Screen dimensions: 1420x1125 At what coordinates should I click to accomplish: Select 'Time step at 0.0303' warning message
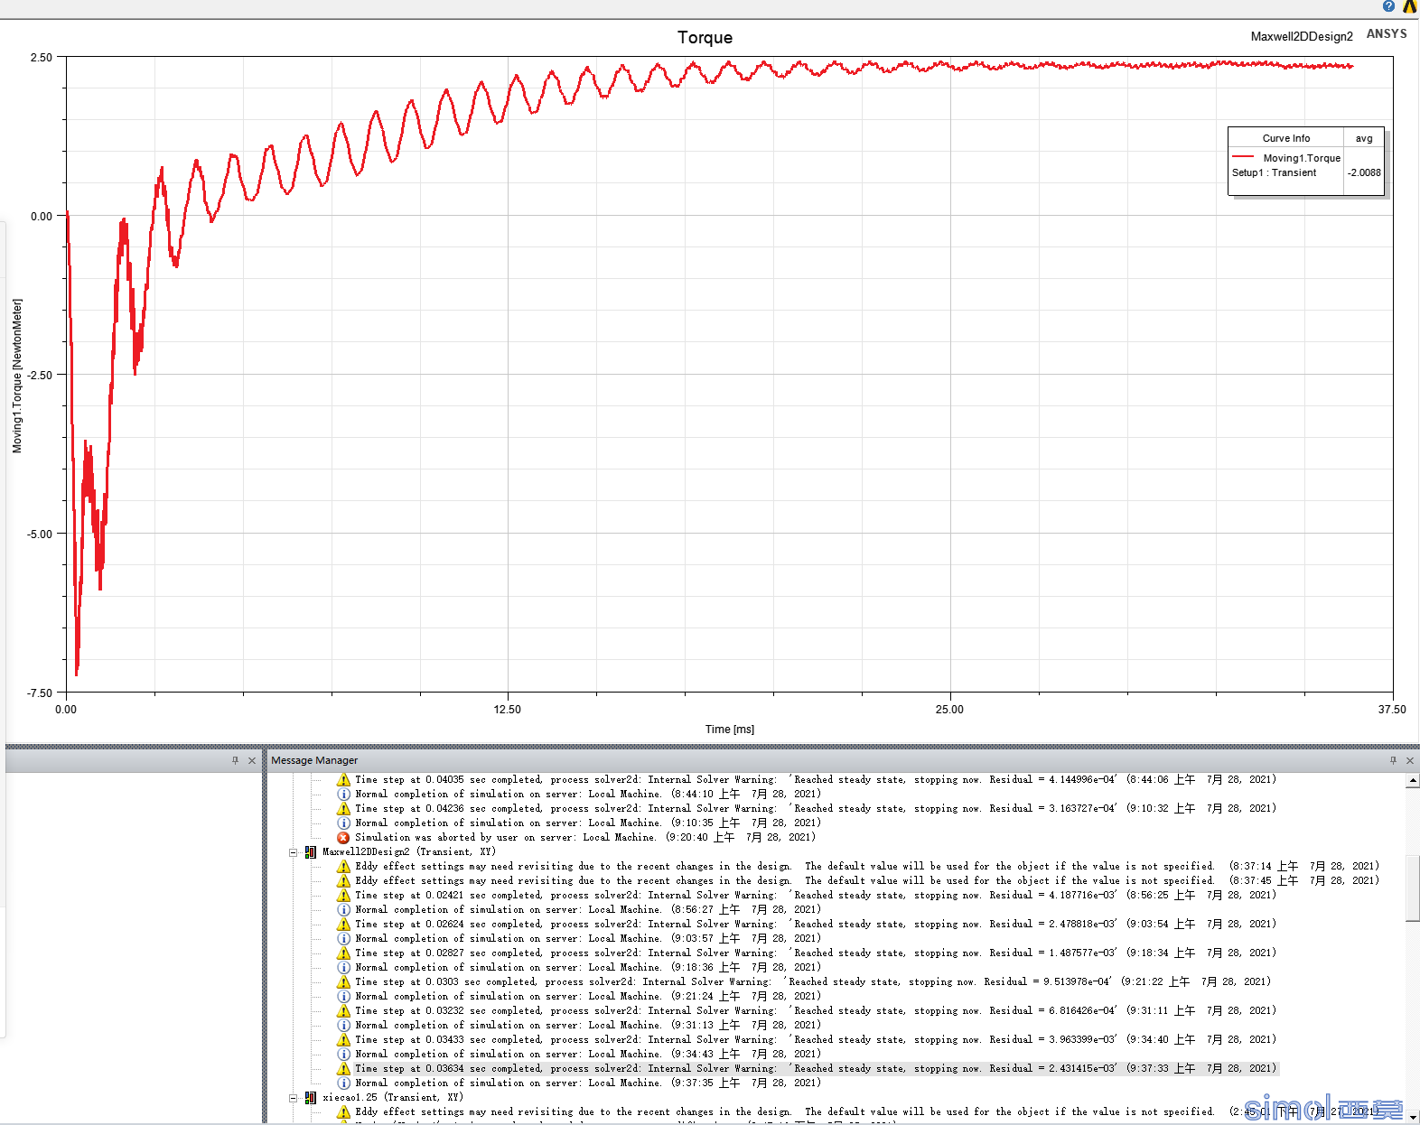point(812,981)
